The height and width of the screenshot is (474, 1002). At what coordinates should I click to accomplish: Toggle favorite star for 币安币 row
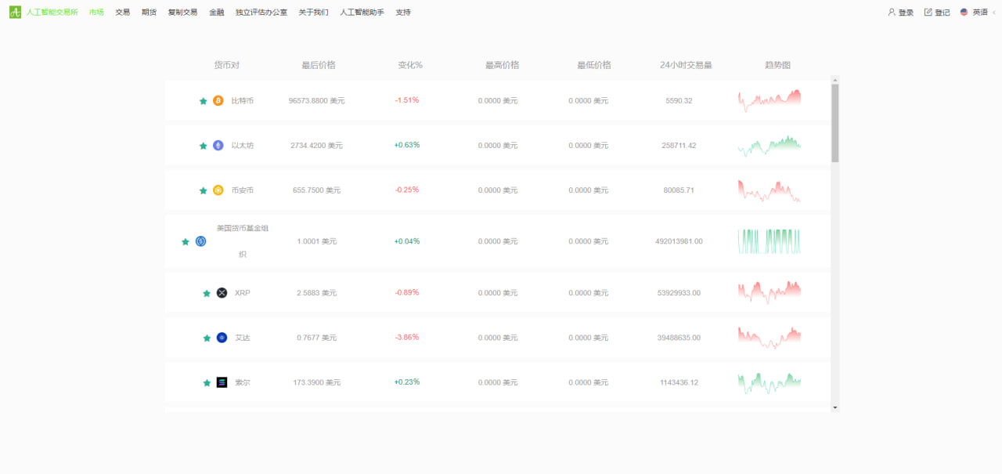[x=204, y=190]
